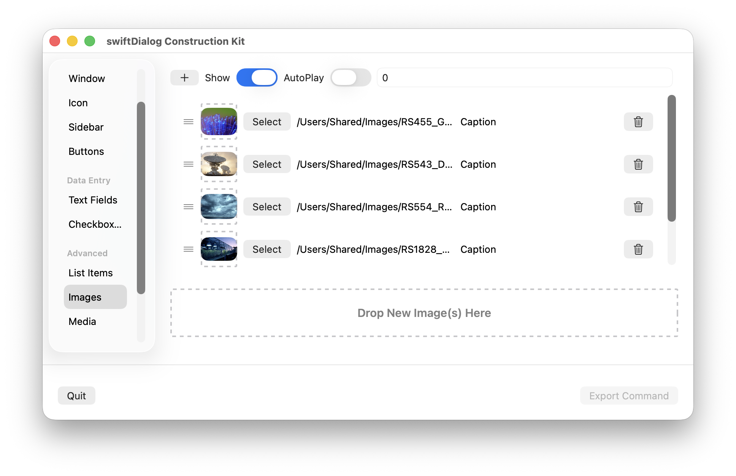Click the radio telescope dish thumbnail
The height and width of the screenshot is (476, 736).
219,164
